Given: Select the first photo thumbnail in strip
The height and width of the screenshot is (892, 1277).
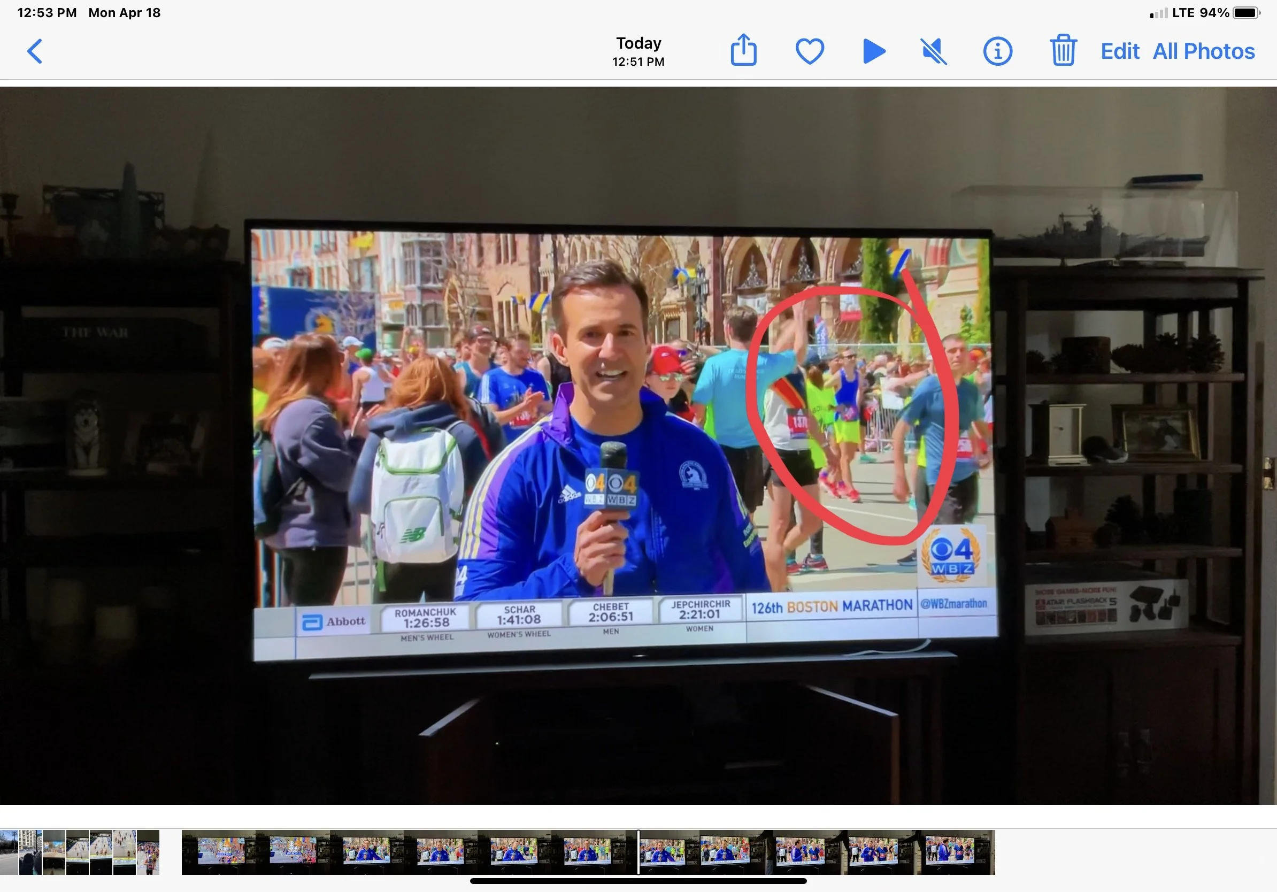Looking at the screenshot, I should click(9, 852).
